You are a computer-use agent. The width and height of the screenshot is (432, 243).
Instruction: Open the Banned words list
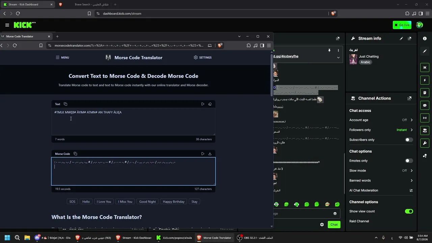[x=381, y=181]
